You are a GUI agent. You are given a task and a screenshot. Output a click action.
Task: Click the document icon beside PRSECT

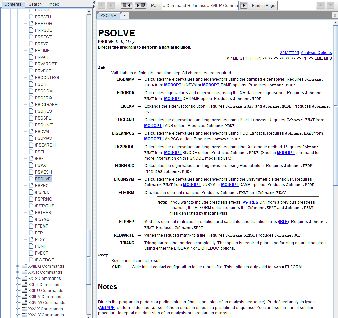pyautogui.click(x=31, y=37)
